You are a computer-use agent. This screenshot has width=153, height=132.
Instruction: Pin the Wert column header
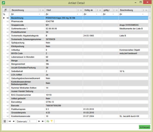pos(81,10)
